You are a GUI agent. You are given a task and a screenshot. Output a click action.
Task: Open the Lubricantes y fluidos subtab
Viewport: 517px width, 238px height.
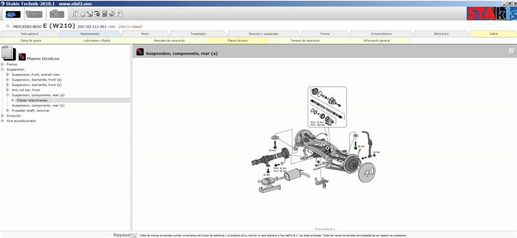pos(98,41)
